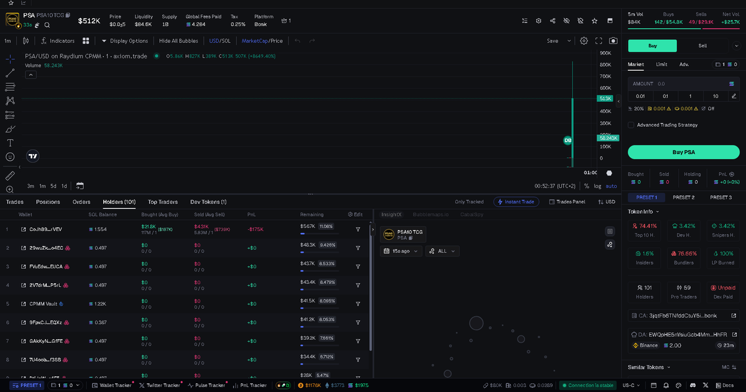
Task: Toggle Only Tracked filter
Action: coord(469,202)
